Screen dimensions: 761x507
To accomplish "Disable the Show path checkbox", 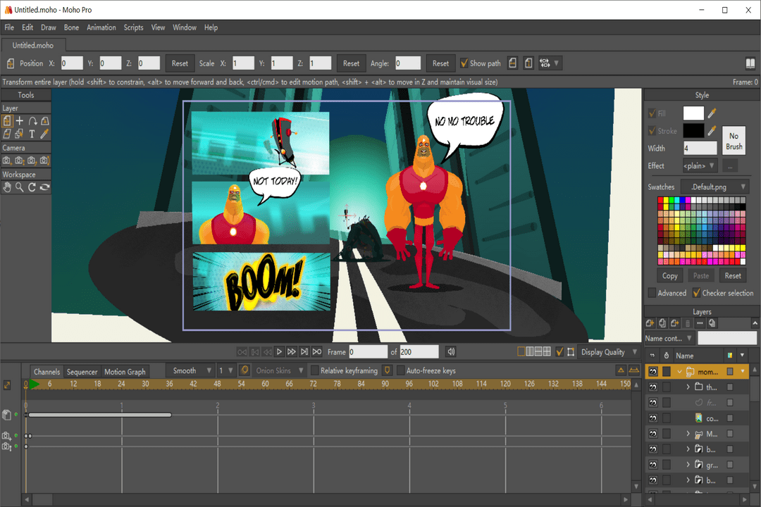I will tap(464, 63).
